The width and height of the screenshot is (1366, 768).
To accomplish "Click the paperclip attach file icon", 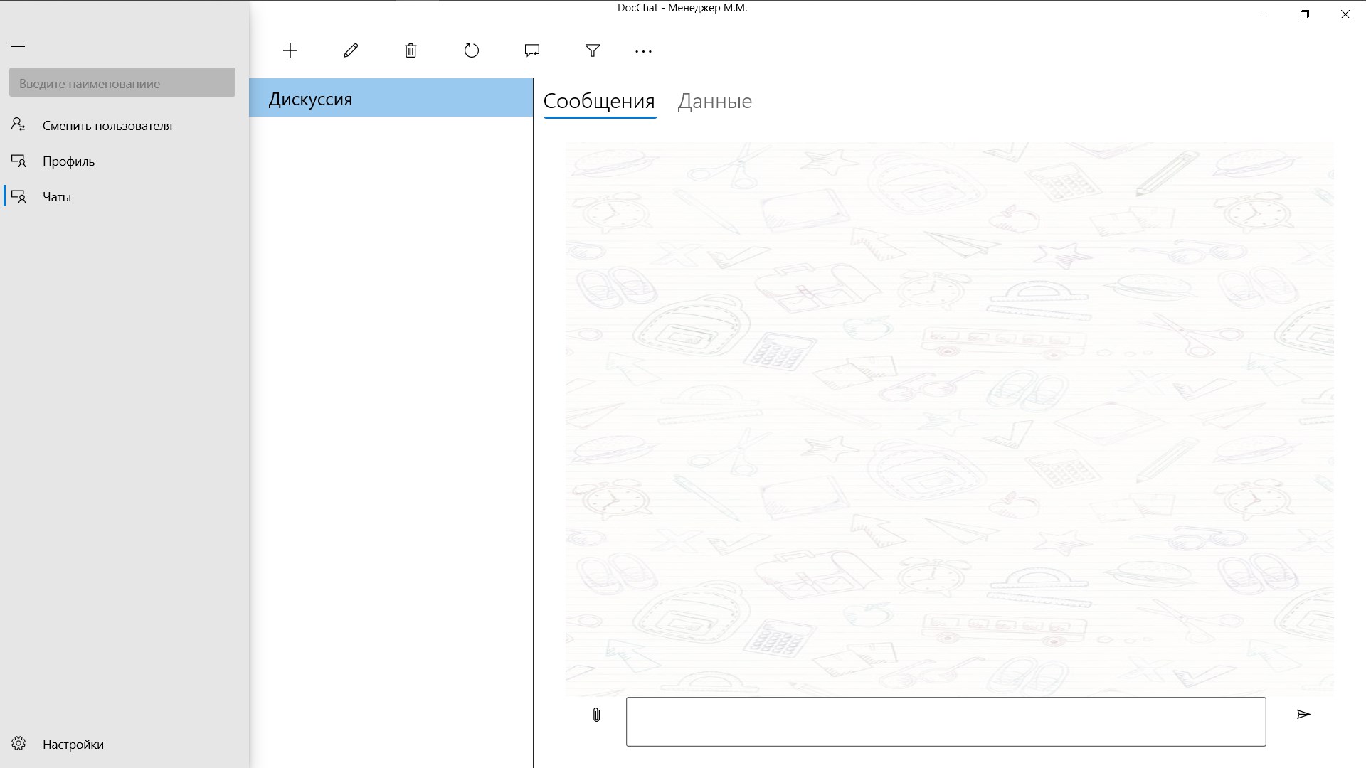I will pyautogui.click(x=596, y=715).
